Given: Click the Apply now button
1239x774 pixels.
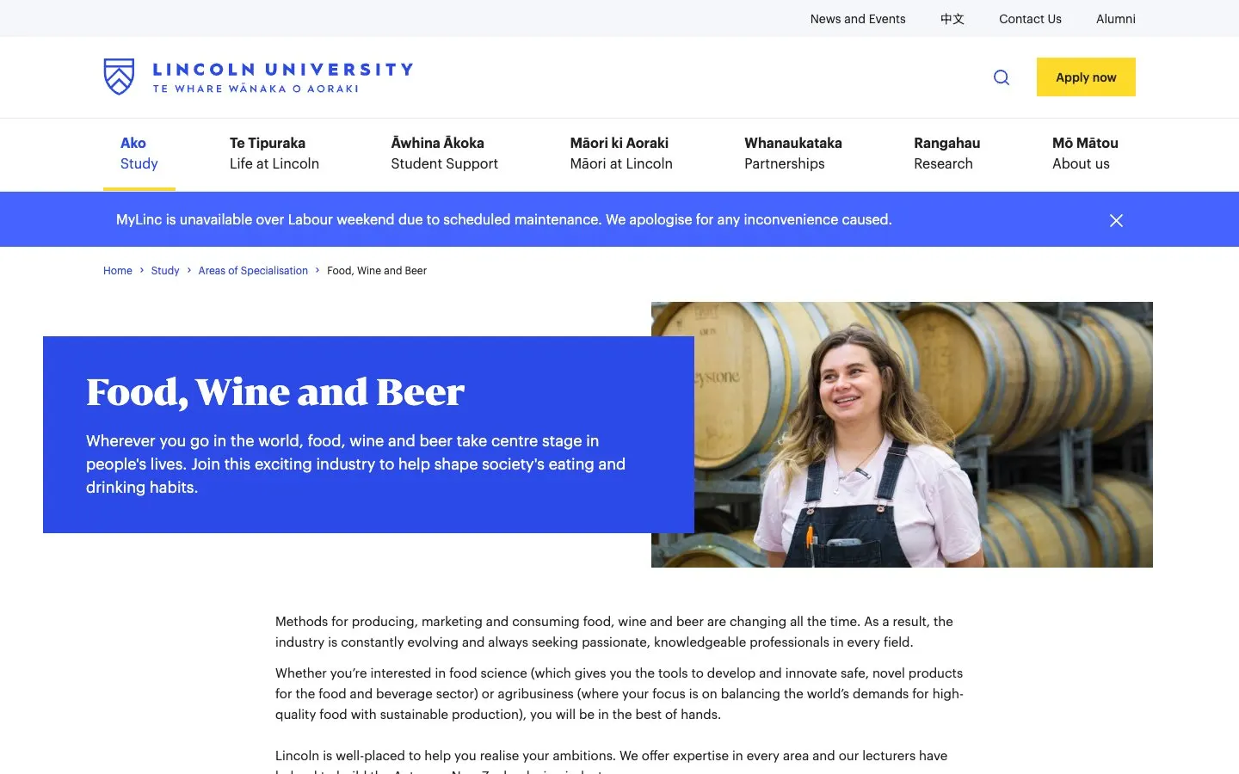Looking at the screenshot, I should [1086, 77].
